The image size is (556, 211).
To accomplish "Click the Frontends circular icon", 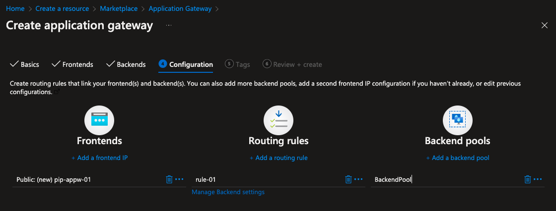I will (x=99, y=120).
